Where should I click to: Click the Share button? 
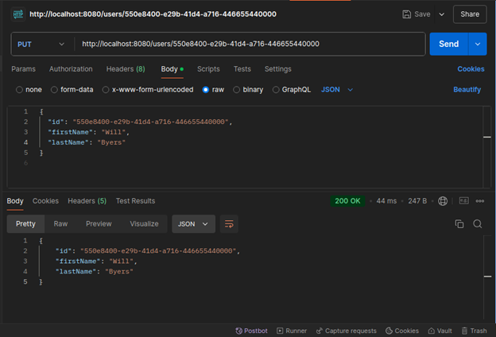[x=469, y=14]
